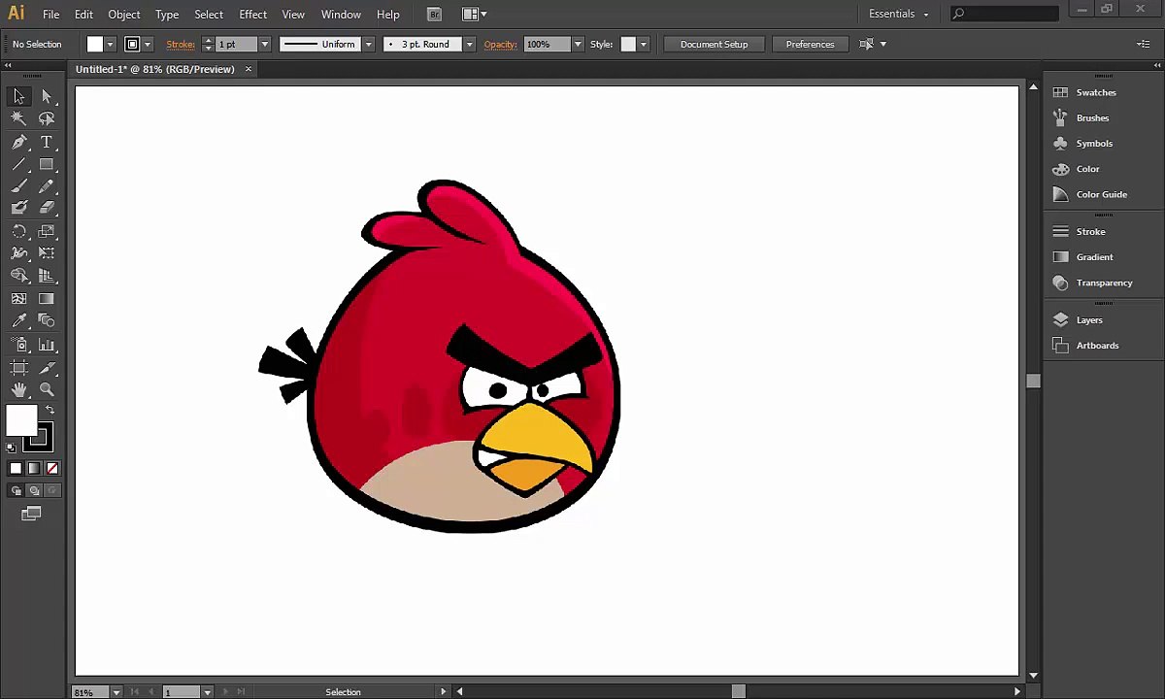The width and height of the screenshot is (1165, 699).
Task: Select the Width tool
Action: (18, 253)
